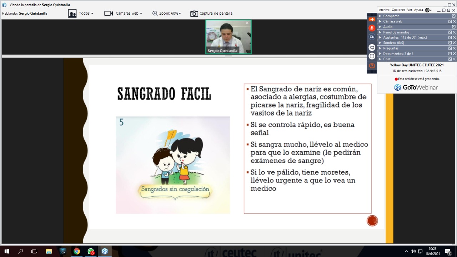Open the Zoom: 60% dropdown
Image resolution: width=457 pixels, height=257 pixels.
point(167,13)
